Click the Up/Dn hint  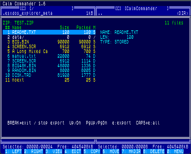(75, 123)
